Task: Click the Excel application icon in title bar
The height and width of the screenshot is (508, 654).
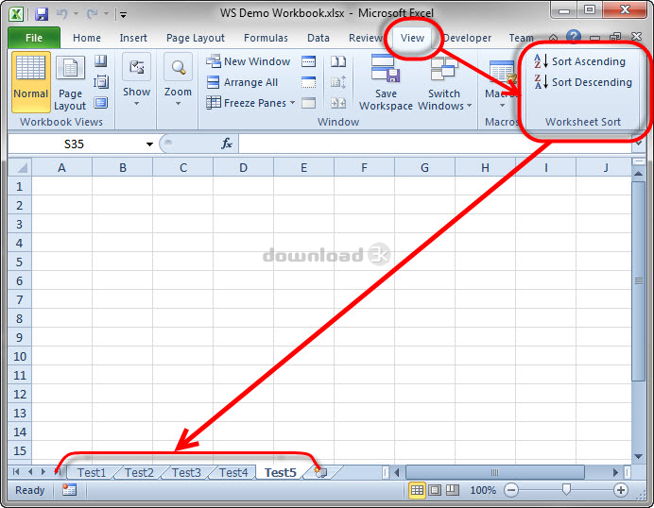Action: point(16,14)
